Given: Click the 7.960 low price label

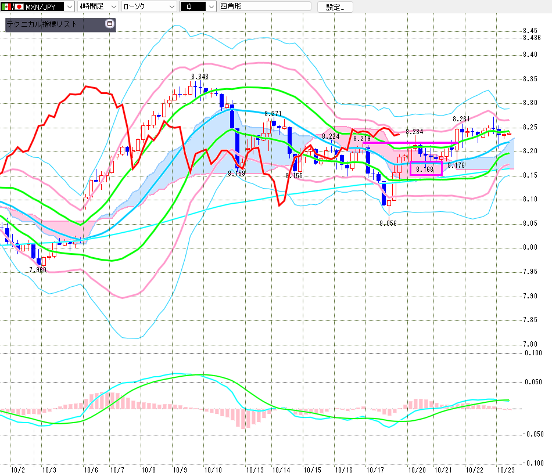Looking at the screenshot, I should [37, 270].
